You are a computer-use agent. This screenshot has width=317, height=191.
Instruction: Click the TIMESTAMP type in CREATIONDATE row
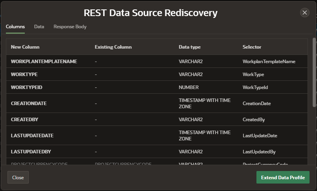tap(205, 103)
